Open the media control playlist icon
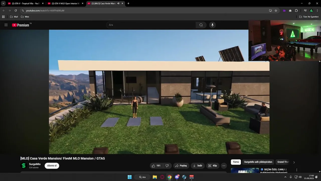321x181 pixels. (305, 11)
